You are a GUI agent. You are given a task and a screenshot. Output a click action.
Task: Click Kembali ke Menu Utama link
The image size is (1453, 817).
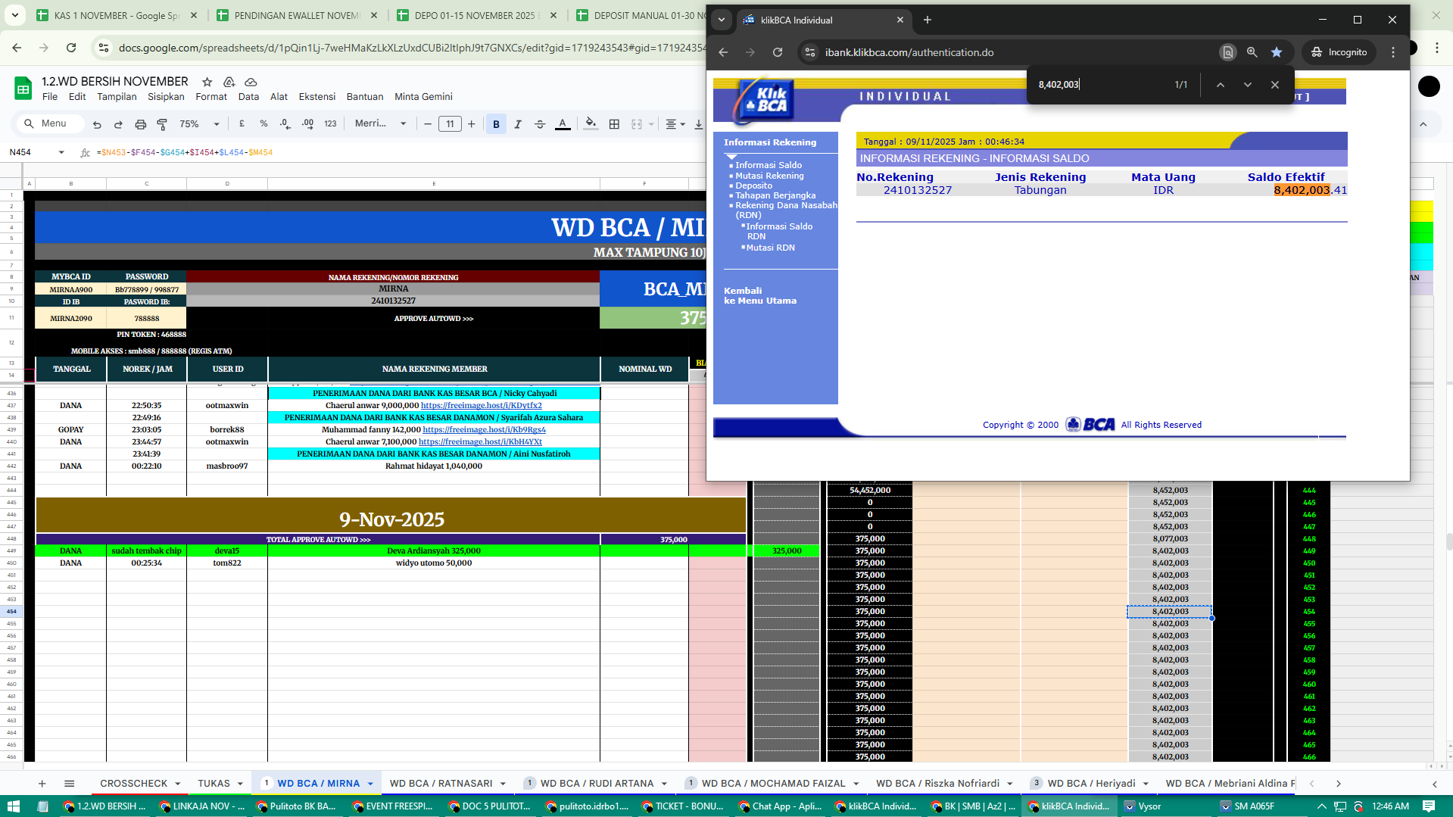pos(759,296)
